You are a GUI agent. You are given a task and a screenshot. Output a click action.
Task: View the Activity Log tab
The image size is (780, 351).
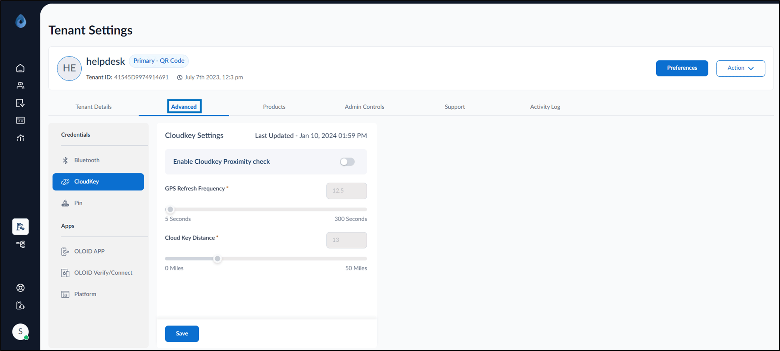545,107
